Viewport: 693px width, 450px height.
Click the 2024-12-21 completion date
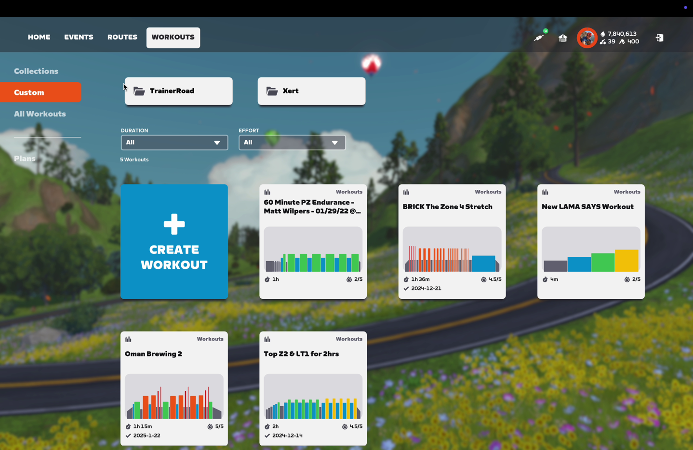tap(426, 289)
